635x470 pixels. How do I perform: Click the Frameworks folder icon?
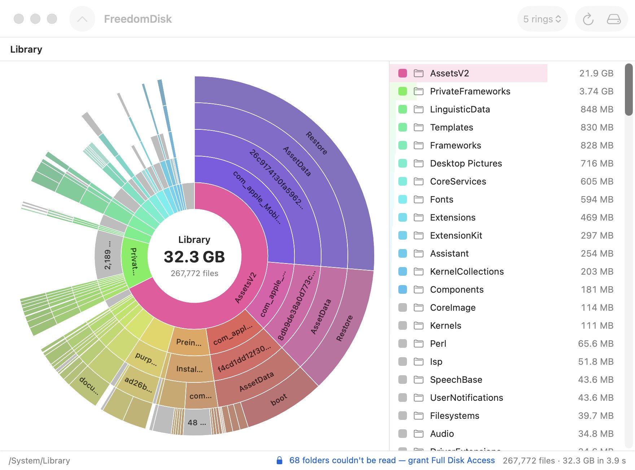(x=419, y=145)
